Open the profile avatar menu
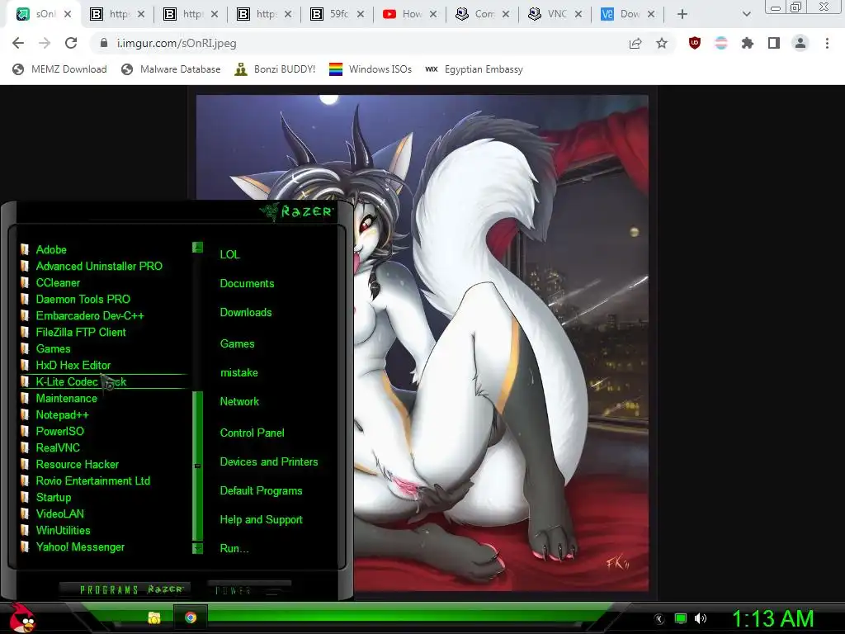The width and height of the screenshot is (845, 634). tap(800, 43)
